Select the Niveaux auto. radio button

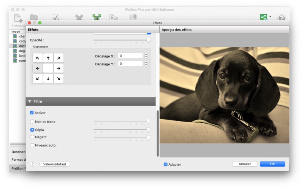point(32,145)
